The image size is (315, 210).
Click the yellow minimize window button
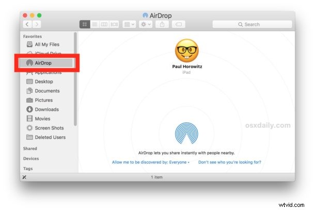coord(32,15)
